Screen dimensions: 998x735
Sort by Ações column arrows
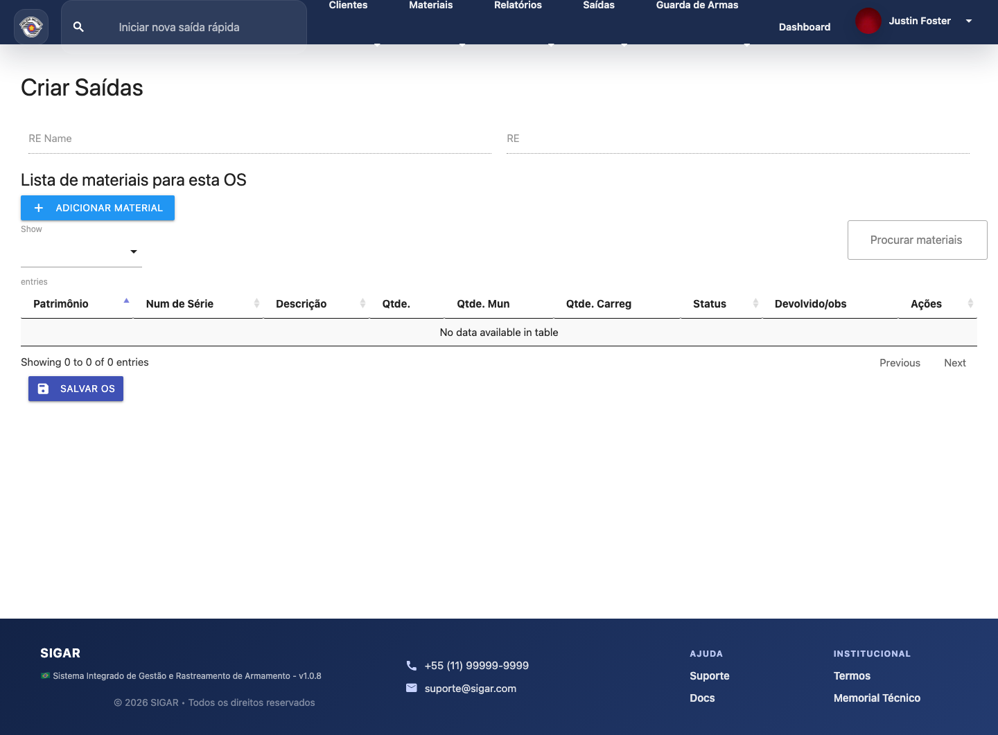[x=970, y=303]
